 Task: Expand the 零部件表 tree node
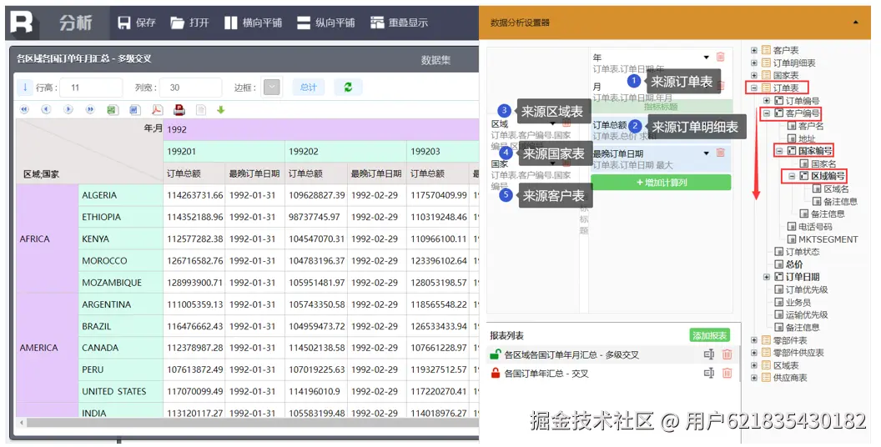[x=754, y=339]
